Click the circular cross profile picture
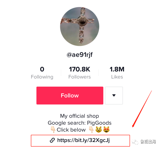The width and height of the screenshot is (161, 149). 80,27
